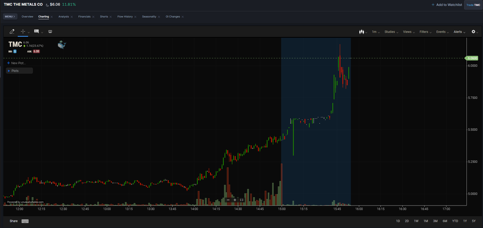
Task: Close the Charting tab
Action: 52,17
